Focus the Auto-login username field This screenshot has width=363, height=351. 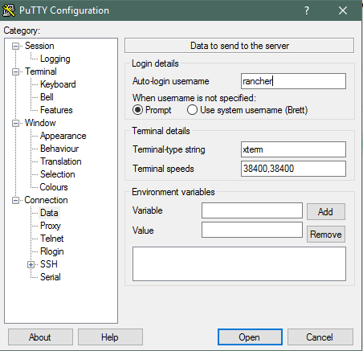click(293, 81)
